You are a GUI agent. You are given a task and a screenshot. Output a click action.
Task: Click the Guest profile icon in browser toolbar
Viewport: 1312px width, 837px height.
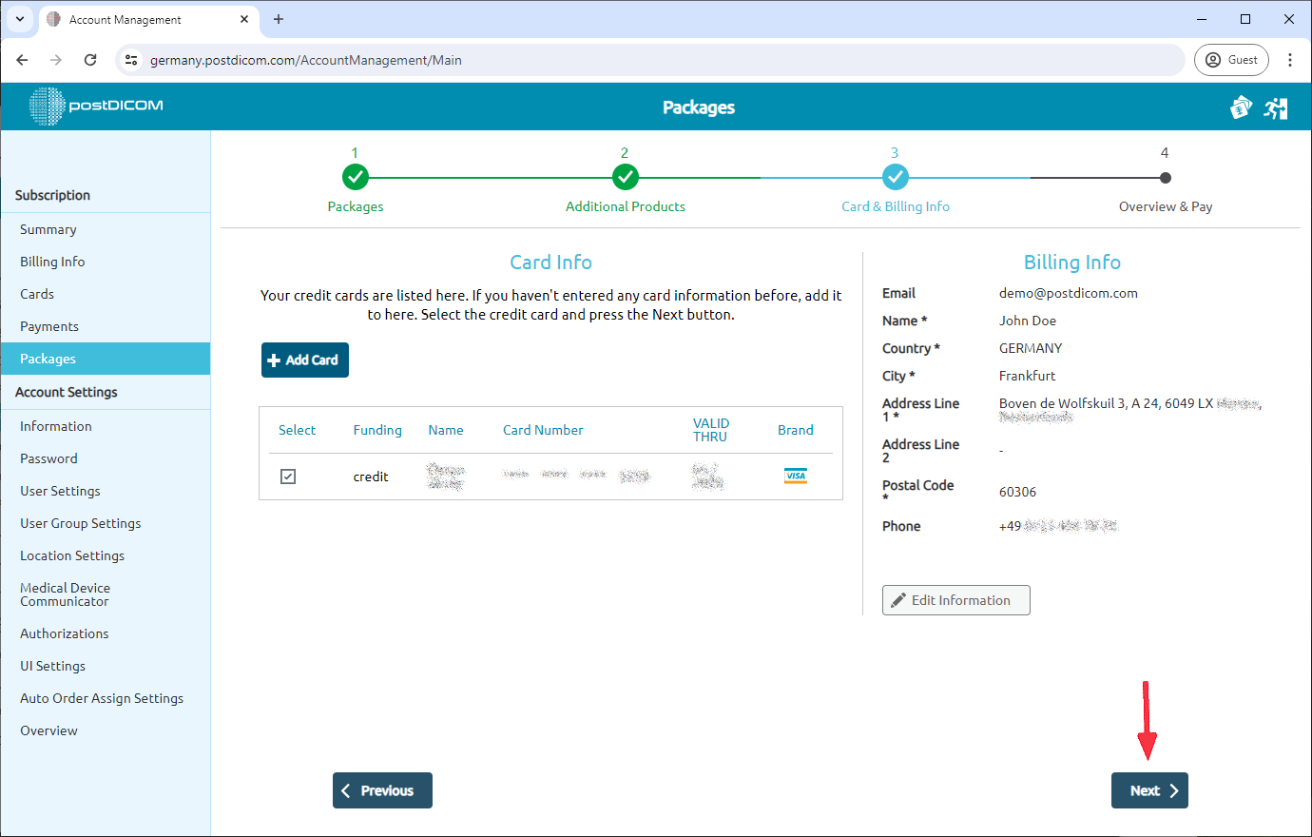tap(1231, 59)
